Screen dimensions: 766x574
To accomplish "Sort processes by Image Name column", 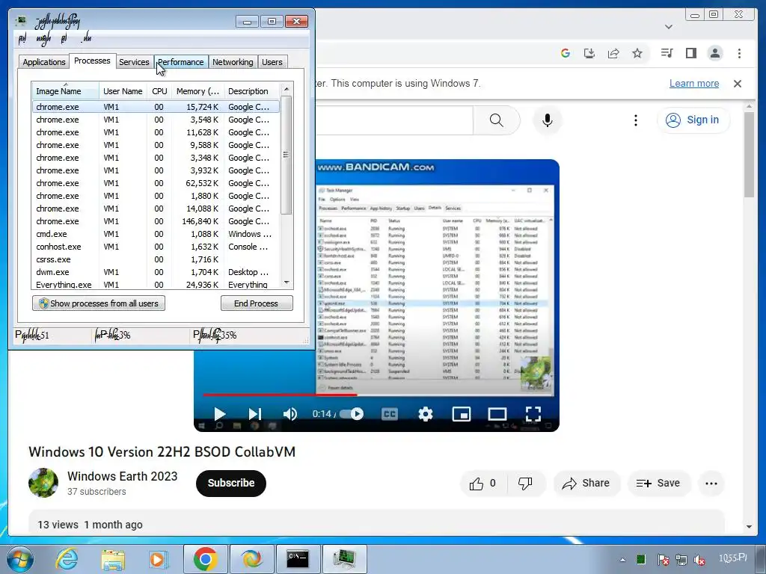I will (66, 91).
